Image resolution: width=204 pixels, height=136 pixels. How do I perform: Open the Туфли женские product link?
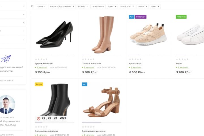point(44,63)
